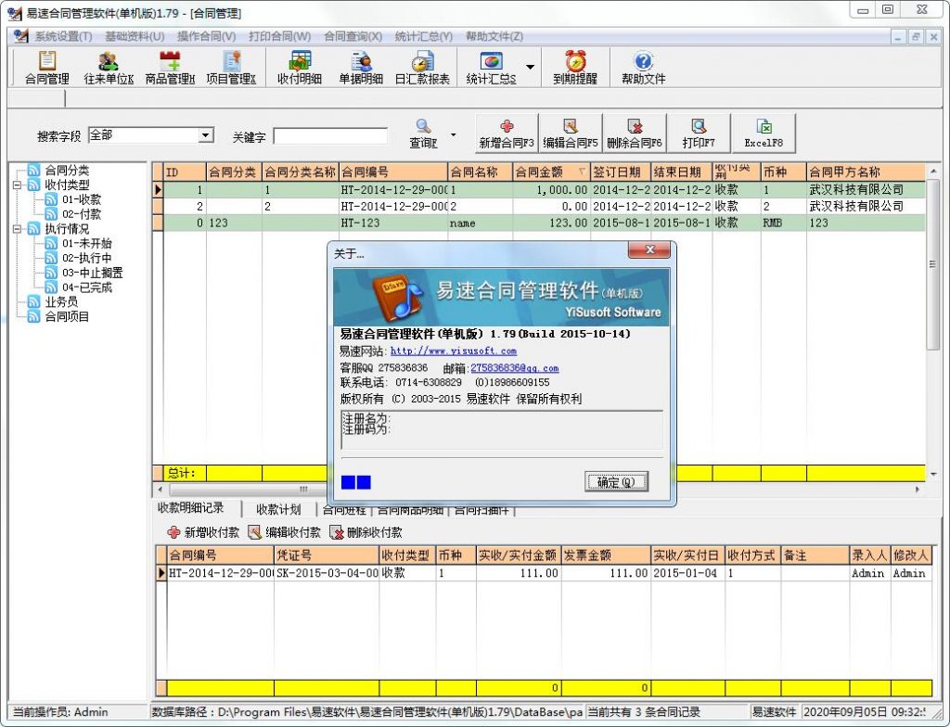Click contract table vertical scrollbar
The width and height of the screenshot is (950, 727).
(x=933, y=264)
